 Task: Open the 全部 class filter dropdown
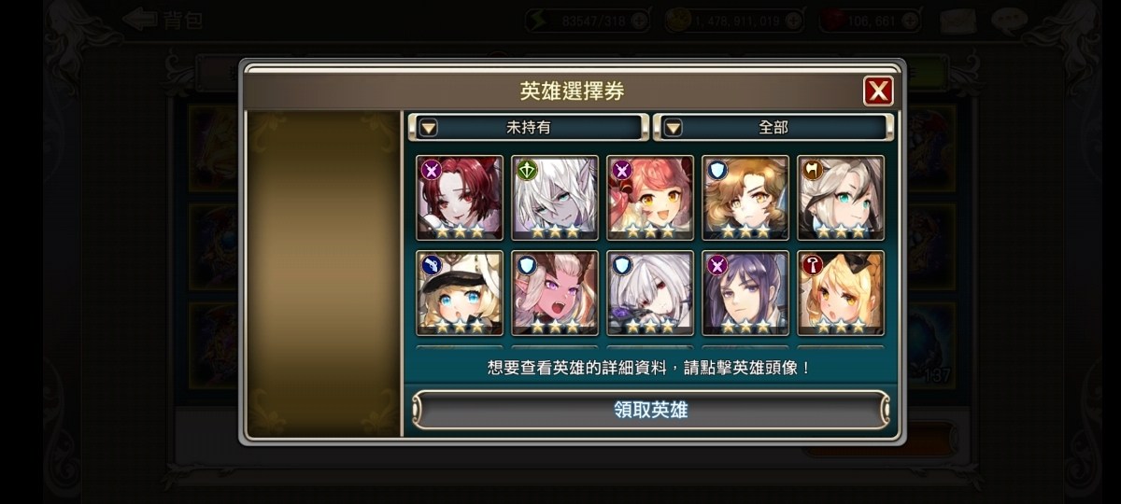773,127
